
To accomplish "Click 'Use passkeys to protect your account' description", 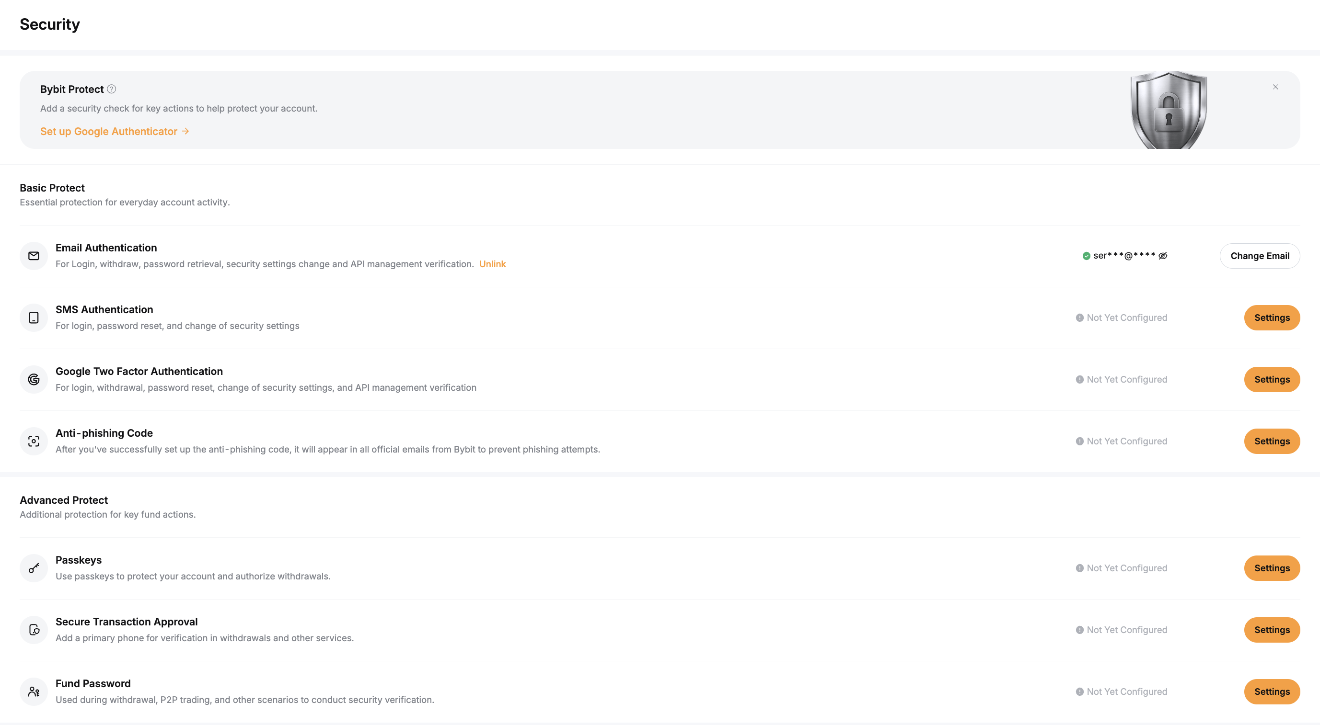I will [x=193, y=577].
